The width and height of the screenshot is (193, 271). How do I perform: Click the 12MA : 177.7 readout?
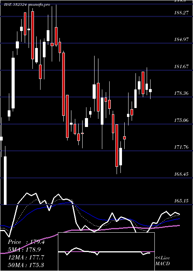click(x=26, y=257)
